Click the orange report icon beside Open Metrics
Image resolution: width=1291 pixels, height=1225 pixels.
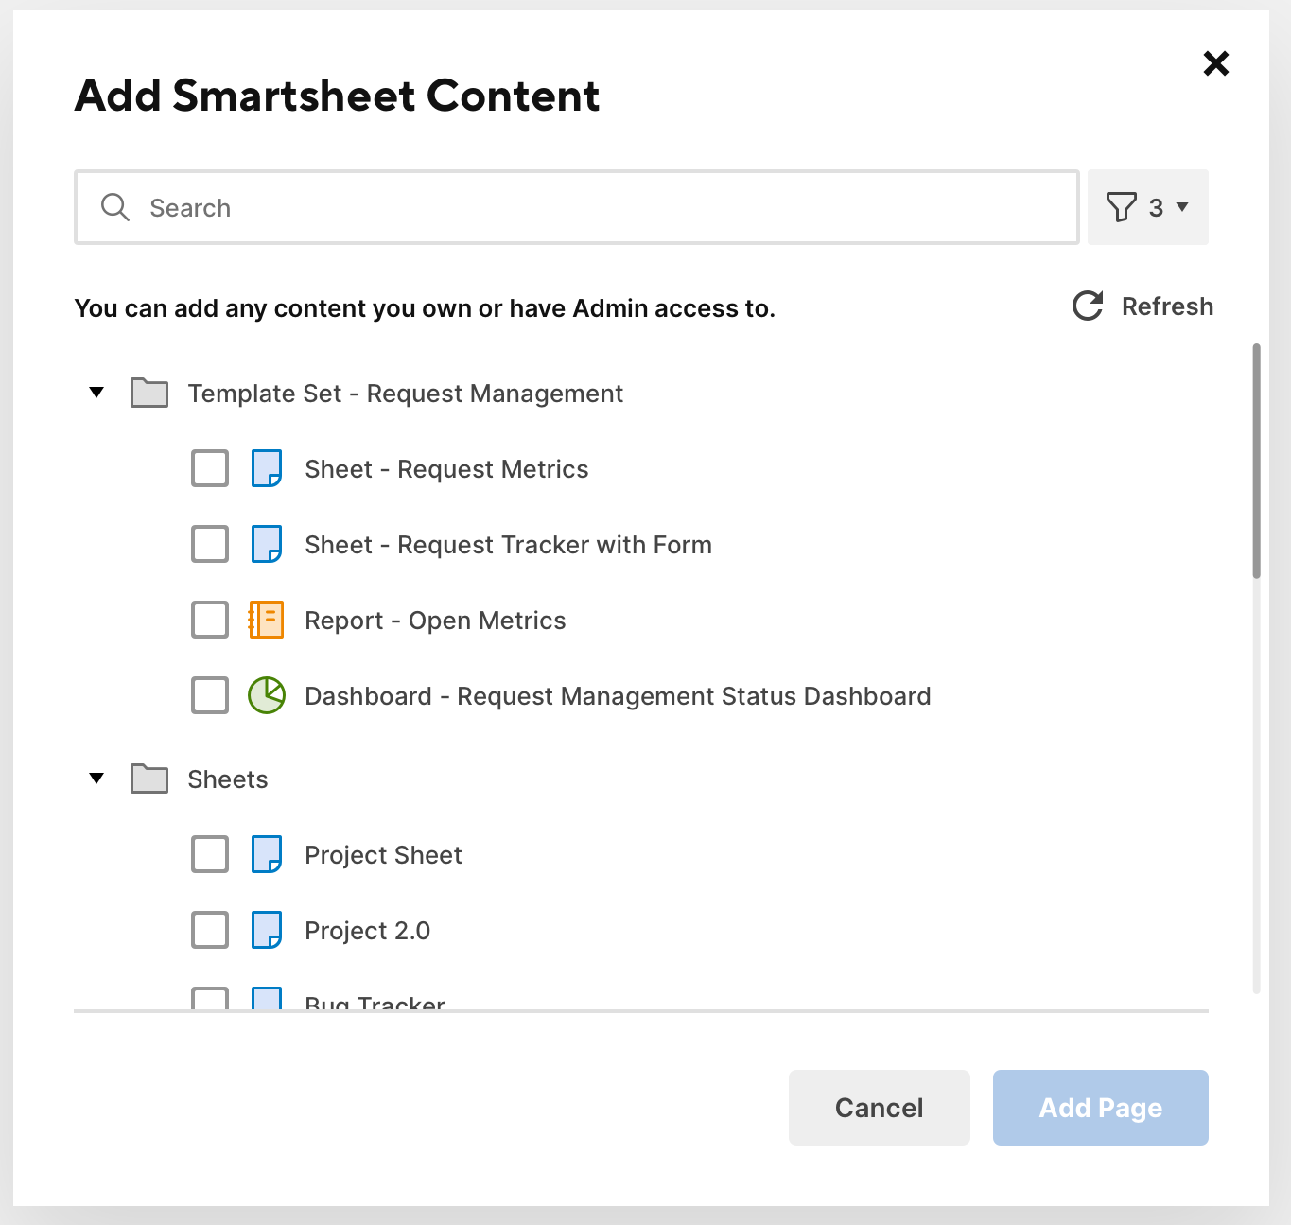[x=267, y=620]
